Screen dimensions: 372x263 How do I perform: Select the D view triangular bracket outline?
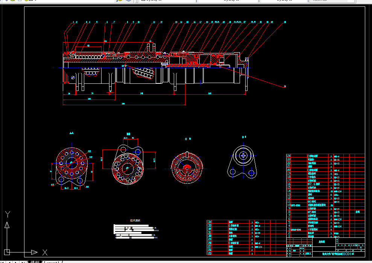pos(243,162)
